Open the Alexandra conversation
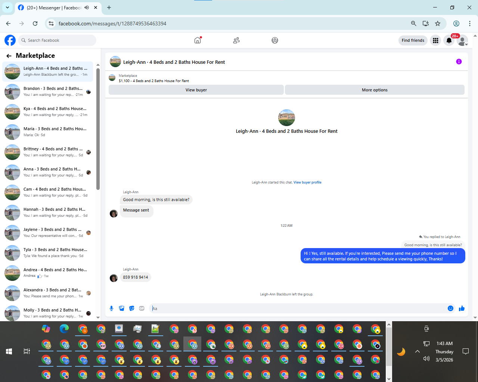This screenshot has height=382, width=478. pos(48,293)
